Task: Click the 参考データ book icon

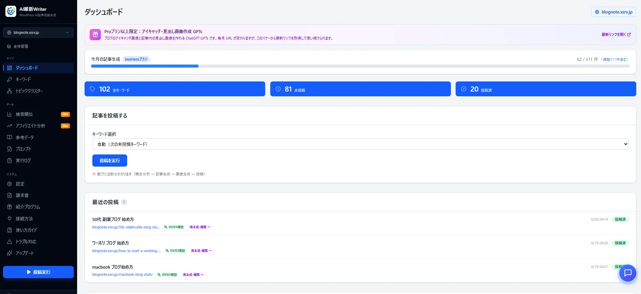Action: pyautogui.click(x=9, y=137)
